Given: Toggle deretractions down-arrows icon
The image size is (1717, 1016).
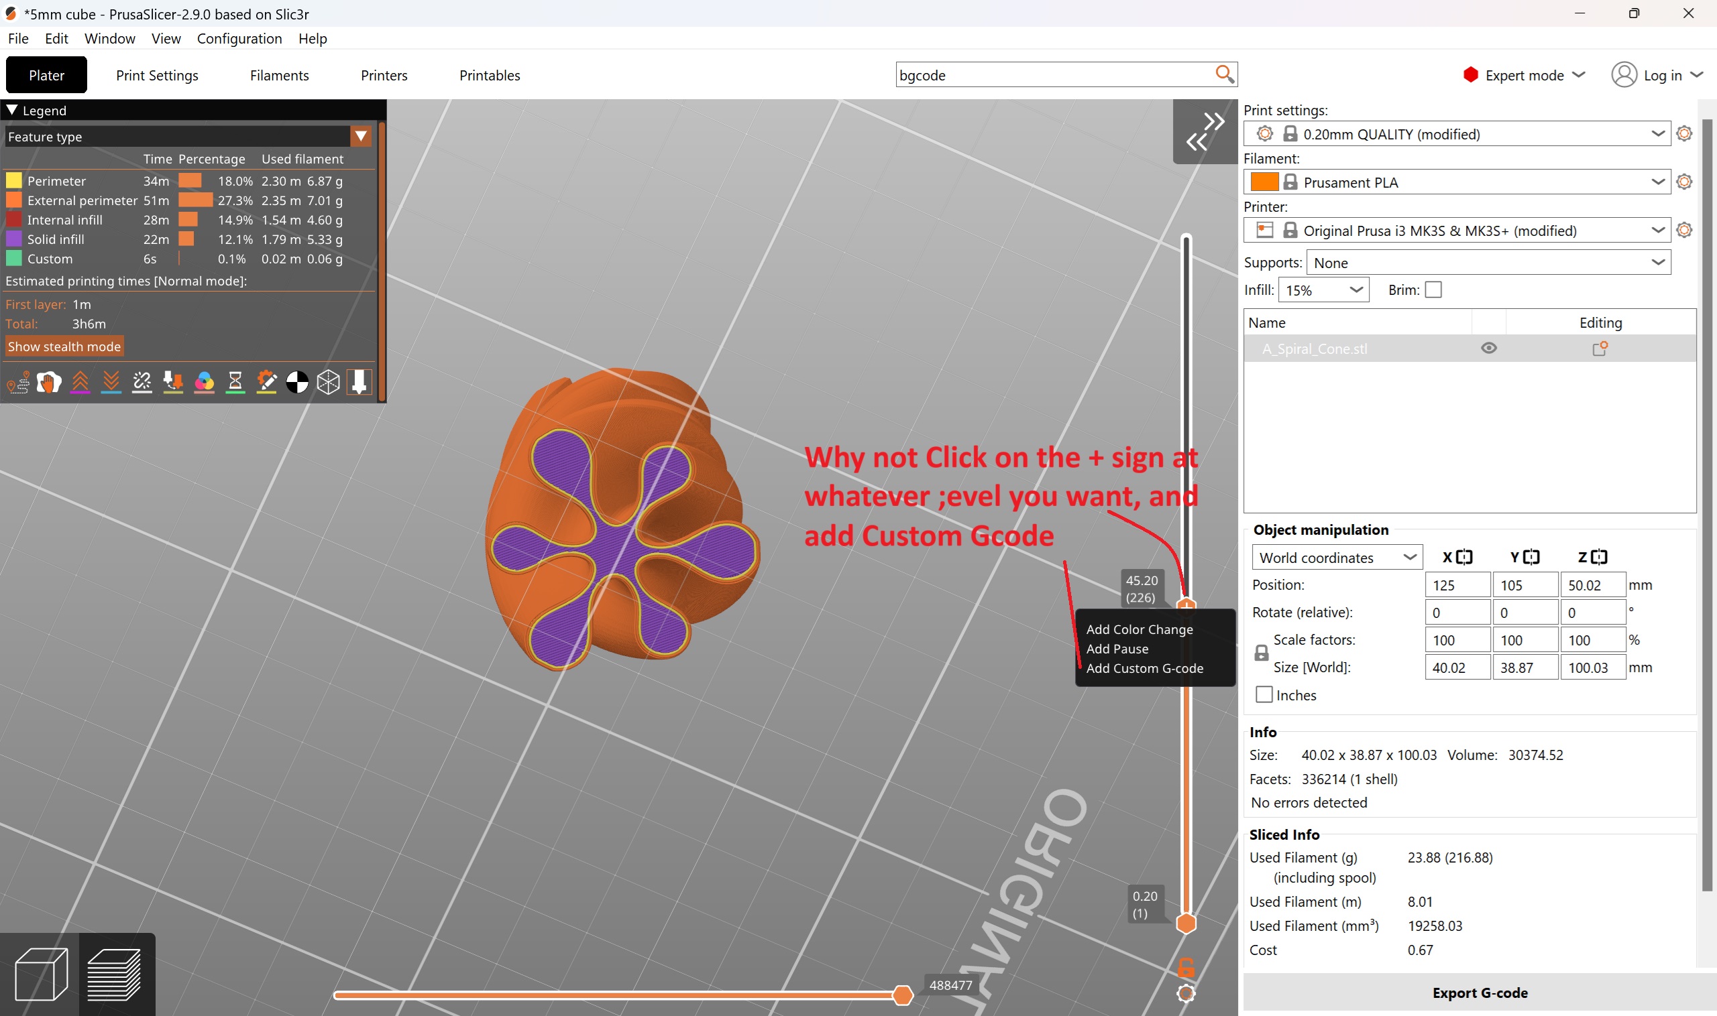Looking at the screenshot, I should (111, 382).
